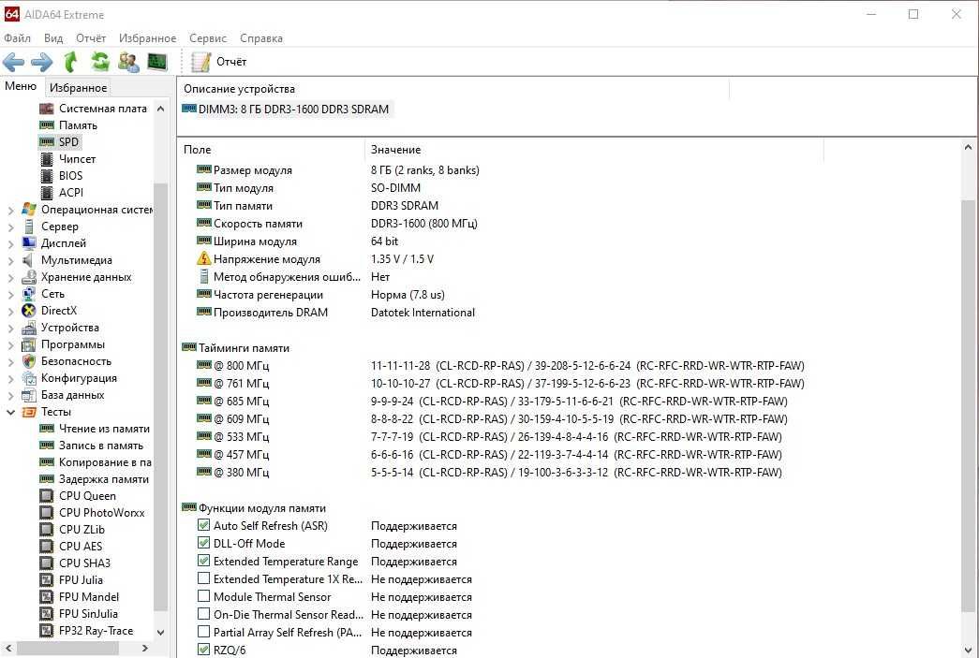This screenshot has width=979, height=658.
Task: Select the DIMM3 8 ГБ DDR3-1600 device row
Action: pyautogui.click(x=286, y=110)
